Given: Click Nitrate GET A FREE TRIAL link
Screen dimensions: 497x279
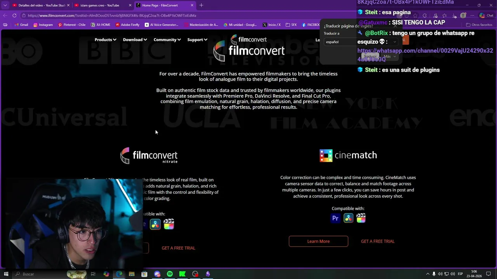Looking at the screenshot, I should tap(179, 248).
